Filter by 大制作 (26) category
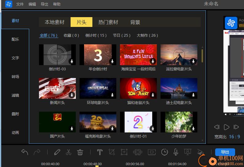The height and width of the screenshot is (167, 244). [x=147, y=35]
